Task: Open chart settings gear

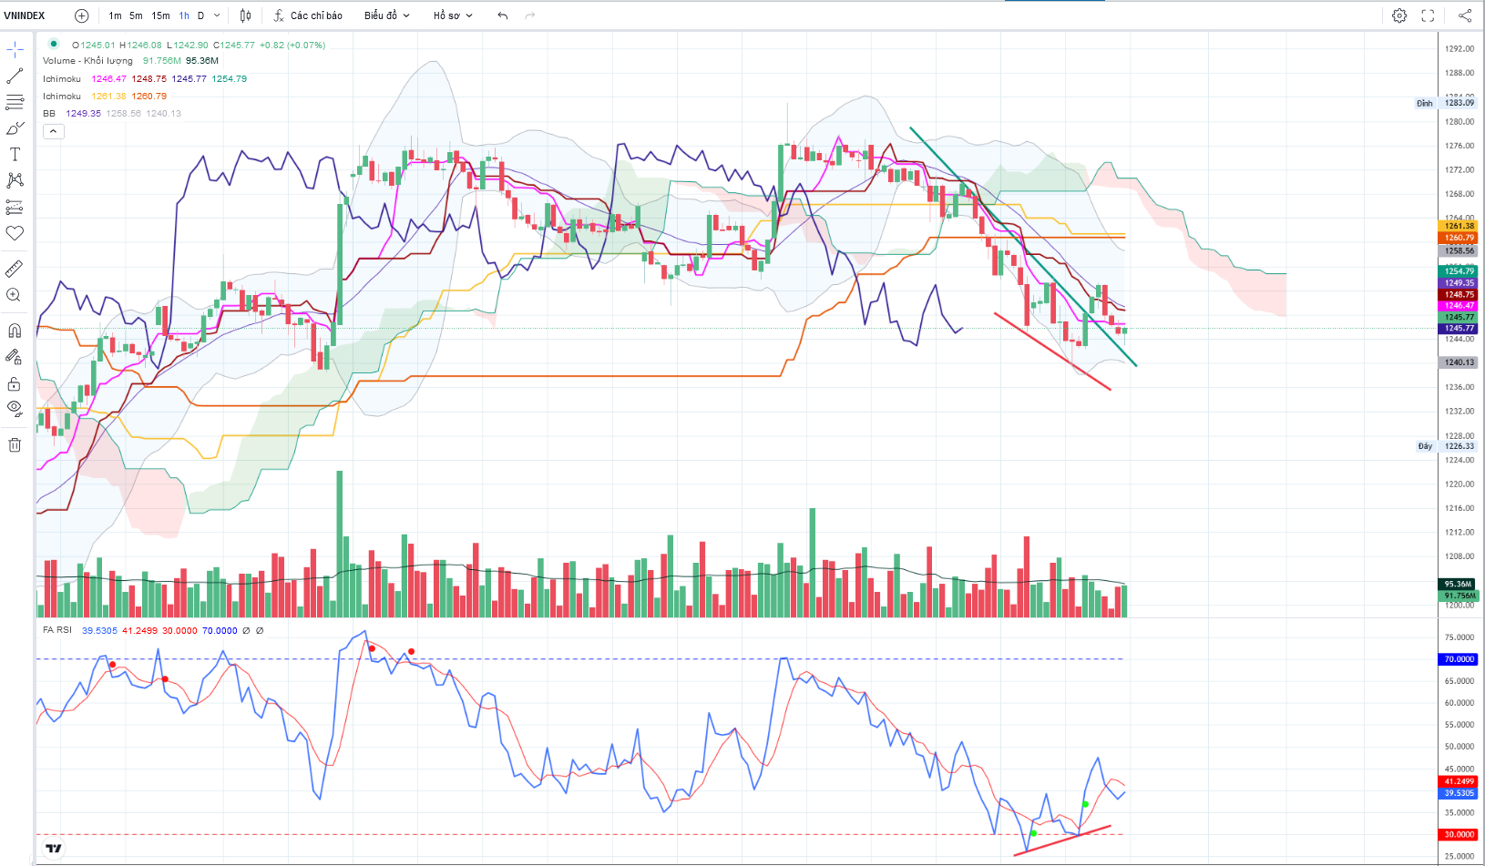Action: point(1399,15)
